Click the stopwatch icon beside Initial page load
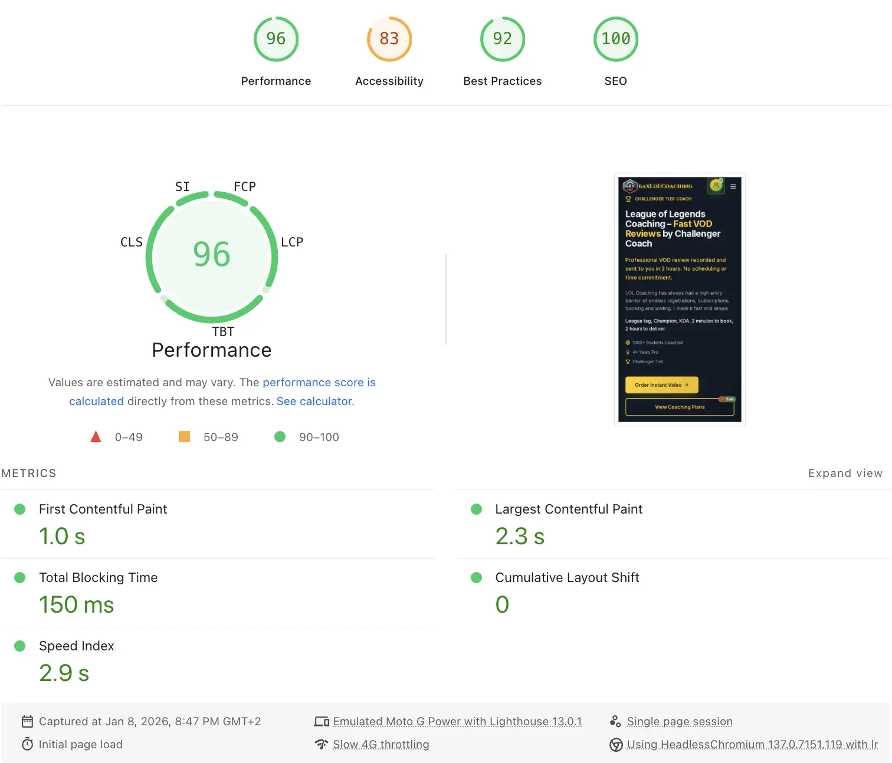 pos(28,744)
